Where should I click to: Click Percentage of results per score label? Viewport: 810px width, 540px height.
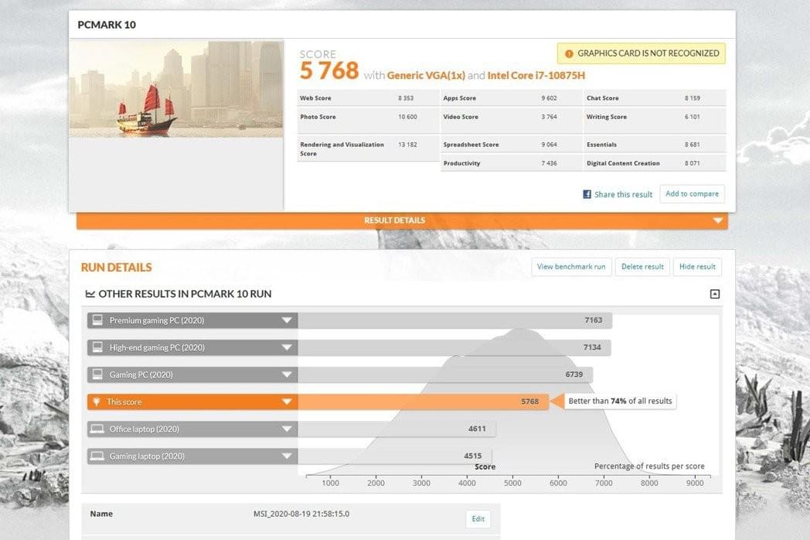pyautogui.click(x=649, y=466)
